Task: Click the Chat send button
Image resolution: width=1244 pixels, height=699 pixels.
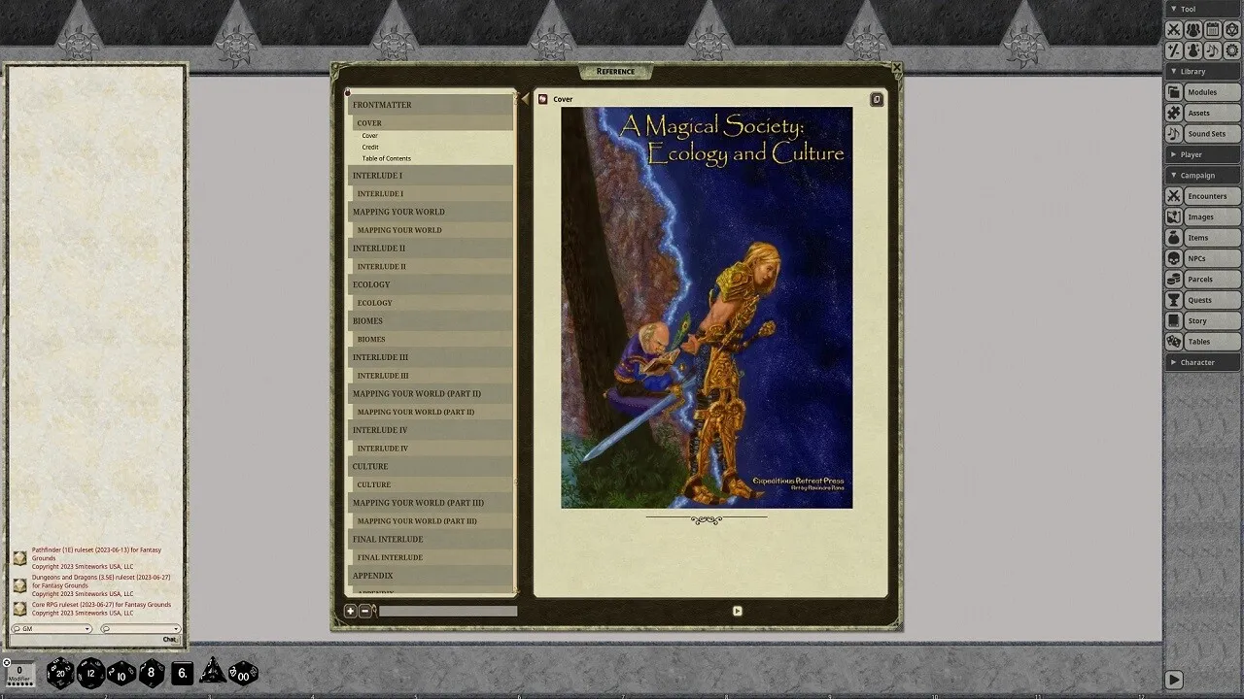Action: (x=170, y=639)
